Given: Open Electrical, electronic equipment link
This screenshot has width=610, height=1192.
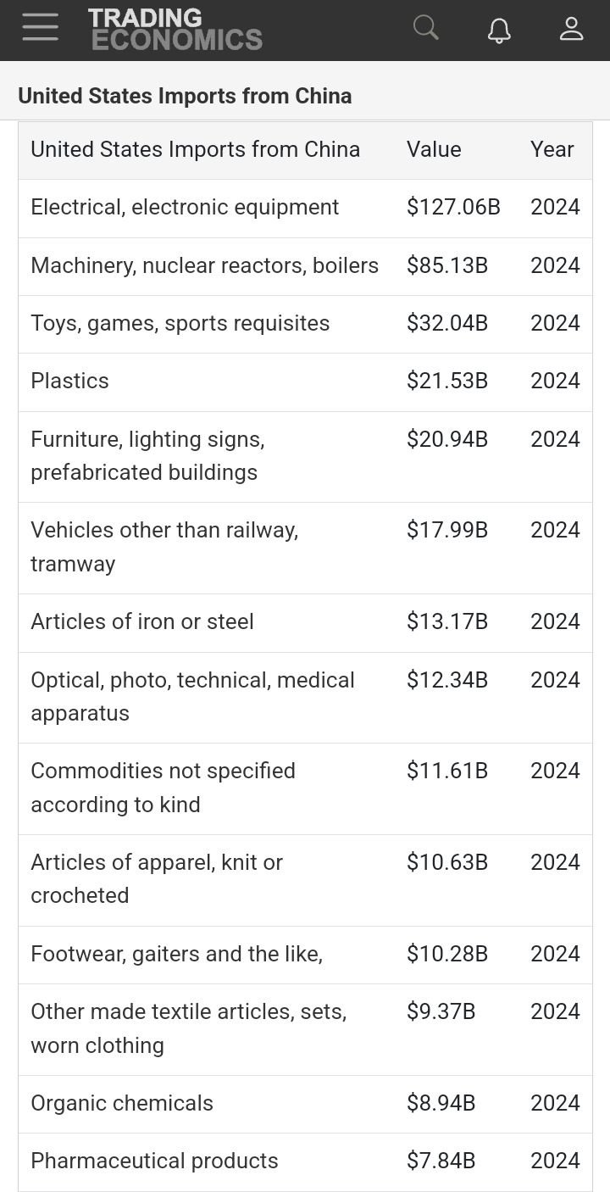Looking at the screenshot, I should click(185, 207).
